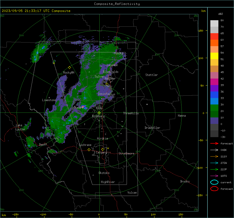Click the yellow diamond marker near RockyMH
Image resolution: width=234 pixels, height=218 pixels.
pyautogui.click(x=69, y=68)
